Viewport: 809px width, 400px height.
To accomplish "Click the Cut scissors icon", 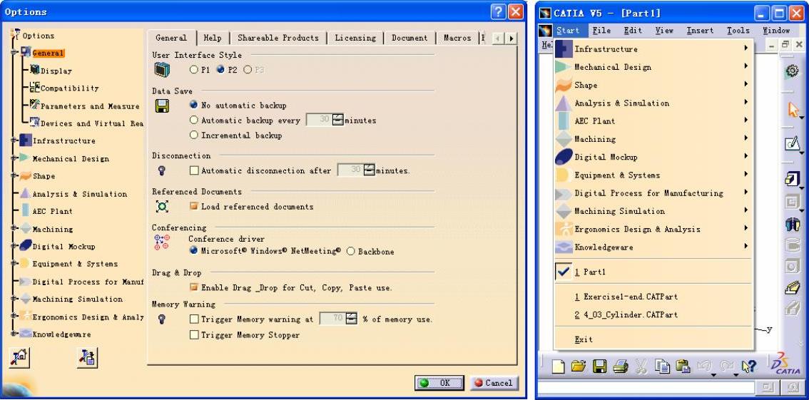I will 641,366.
